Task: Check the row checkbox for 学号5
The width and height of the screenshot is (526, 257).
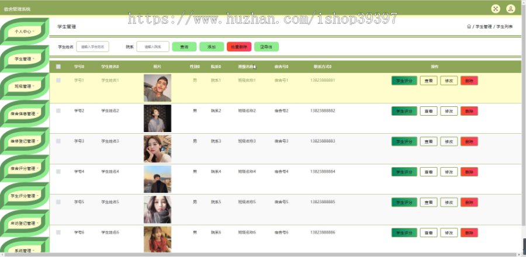Action: (58, 202)
